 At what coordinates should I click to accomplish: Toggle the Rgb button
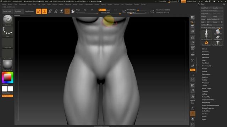click(85, 10)
